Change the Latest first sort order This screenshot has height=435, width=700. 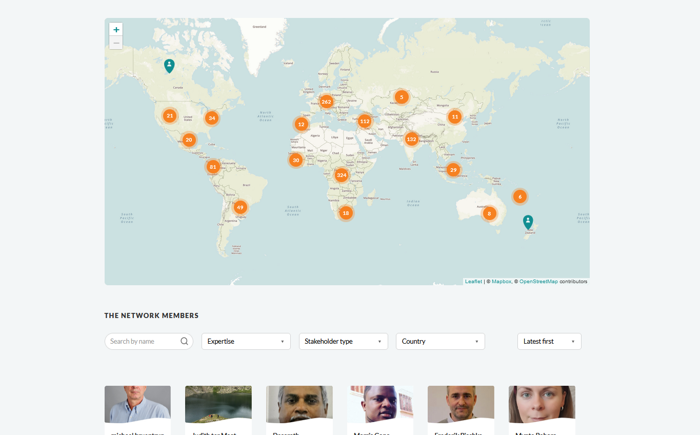coord(549,341)
